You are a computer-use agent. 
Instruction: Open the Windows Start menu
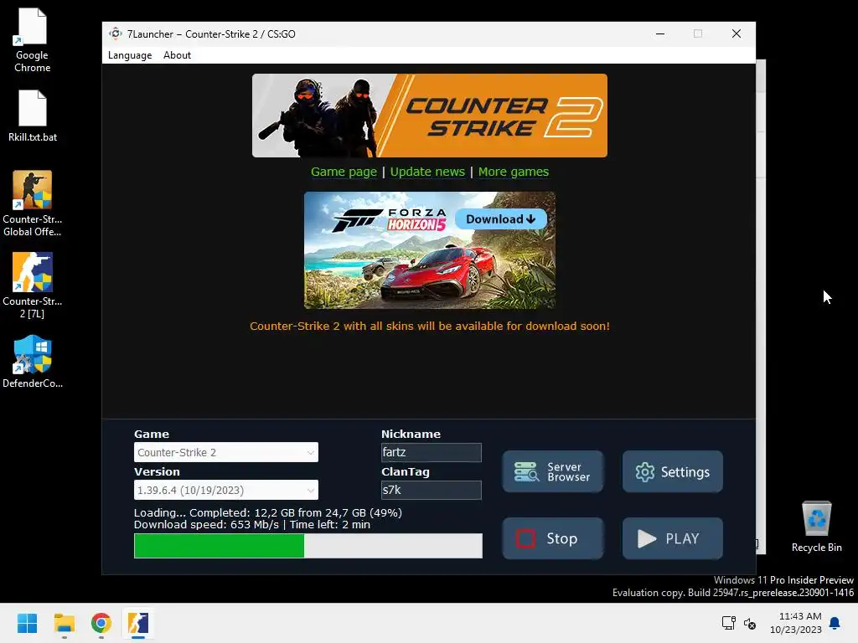tap(27, 623)
